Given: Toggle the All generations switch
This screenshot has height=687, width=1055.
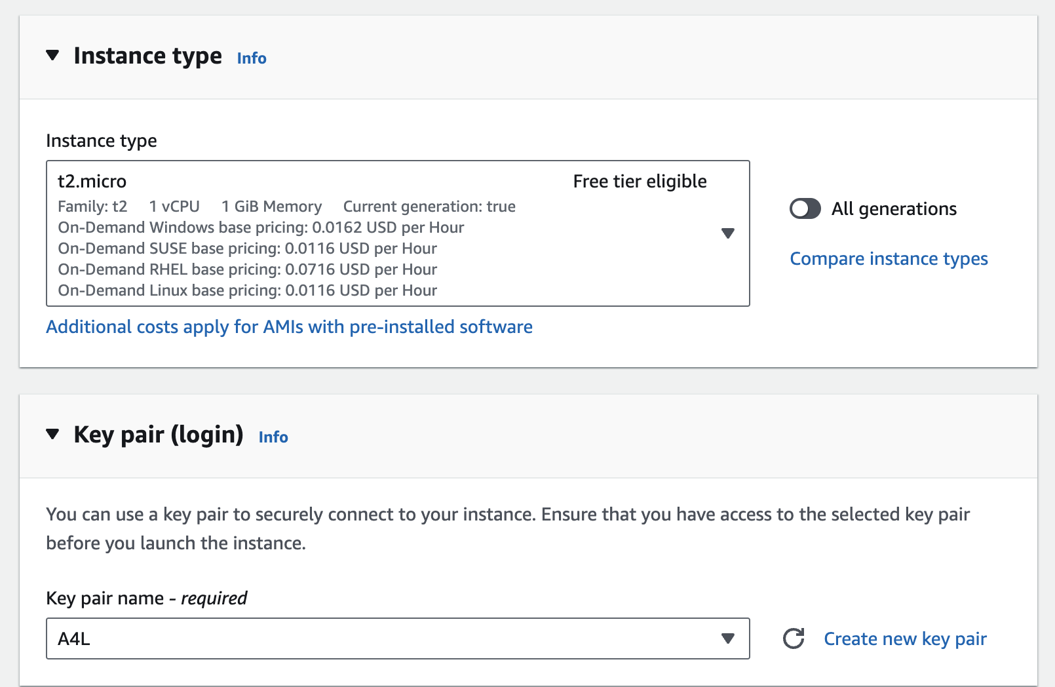Looking at the screenshot, I should (x=805, y=209).
